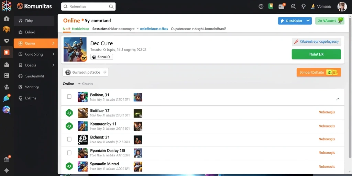Click the home icon in left rail

point(7,19)
